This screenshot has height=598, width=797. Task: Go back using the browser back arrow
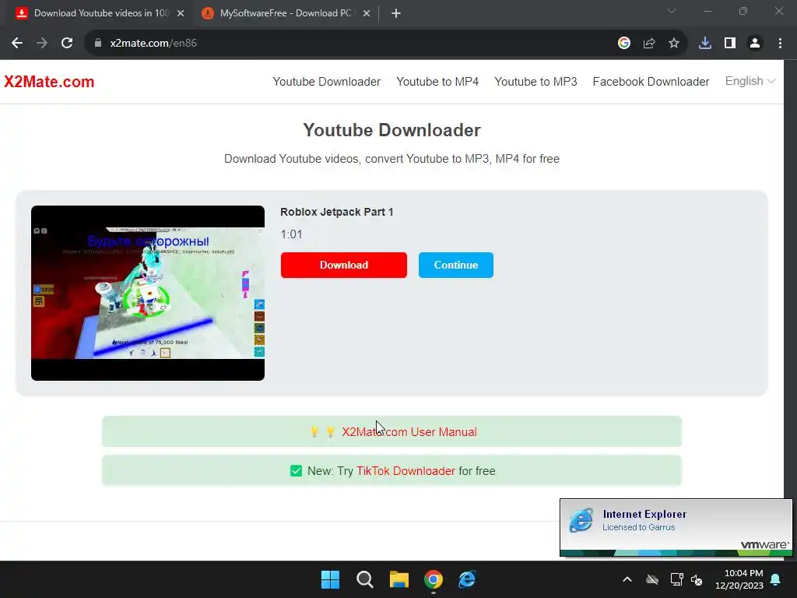tap(17, 44)
